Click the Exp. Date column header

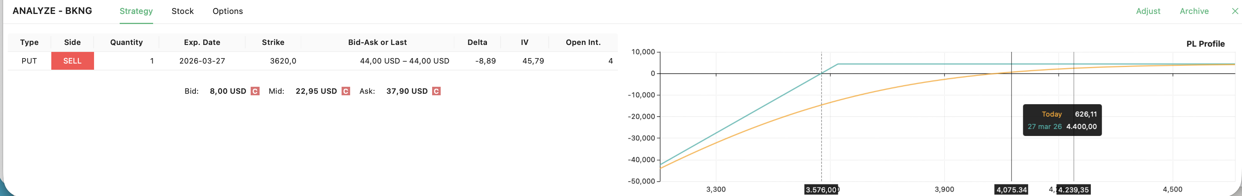point(202,42)
